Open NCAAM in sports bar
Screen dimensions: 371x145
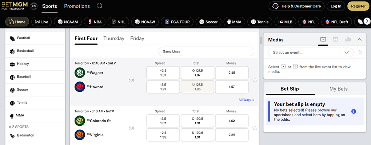pyautogui.click(x=68, y=22)
